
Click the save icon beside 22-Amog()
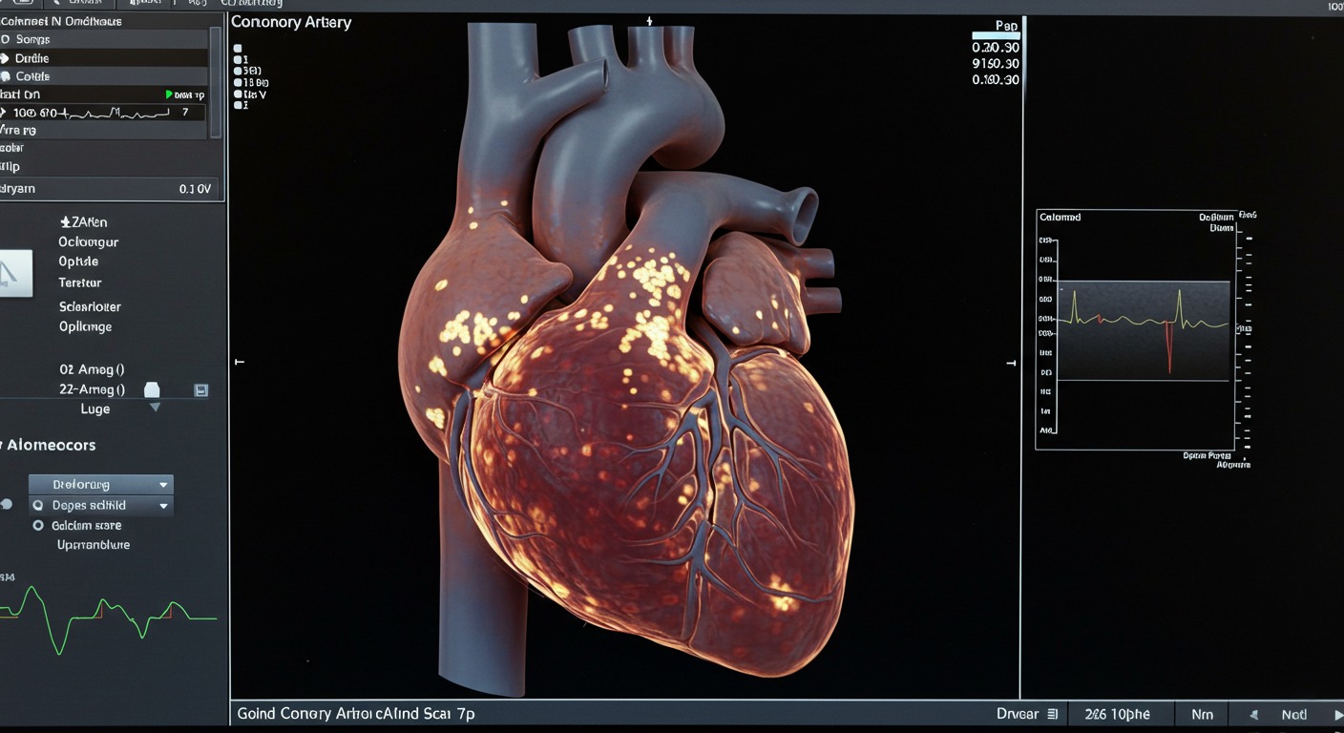pos(201,389)
